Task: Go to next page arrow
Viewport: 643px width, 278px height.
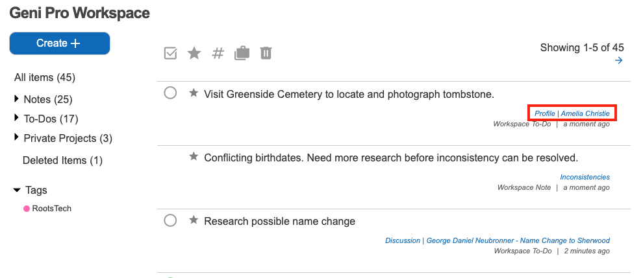Action: click(x=619, y=60)
